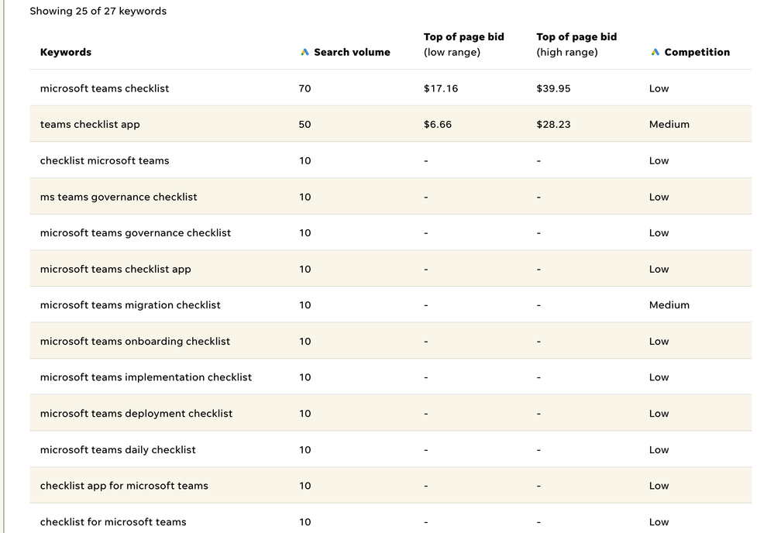Screen dimensions: 774x533
Task: Click microsoft teams daily checklist keyword
Action: tap(118, 449)
